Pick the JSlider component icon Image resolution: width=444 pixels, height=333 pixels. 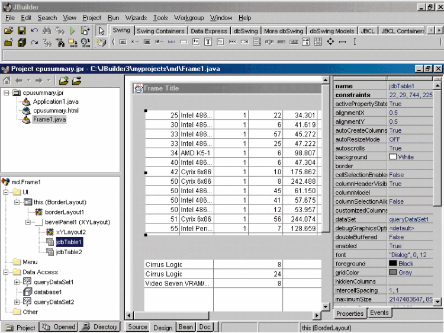click(269, 42)
